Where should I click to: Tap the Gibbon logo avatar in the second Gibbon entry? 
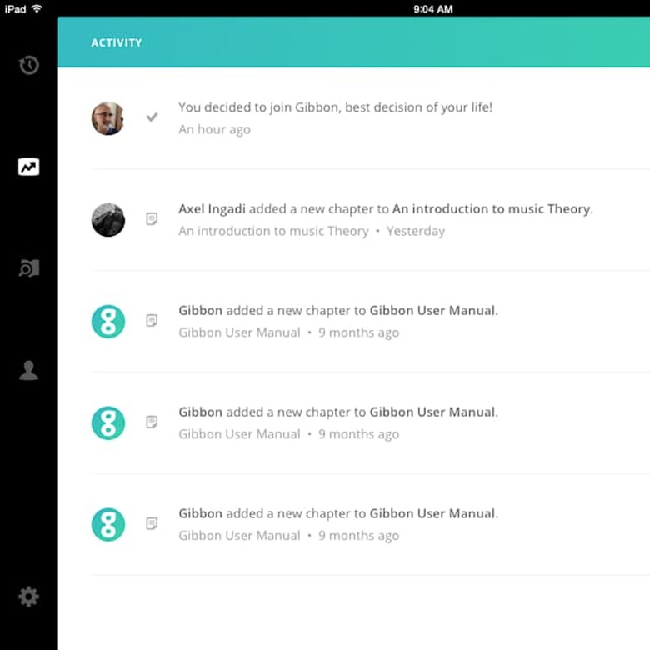(x=107, y=422)
